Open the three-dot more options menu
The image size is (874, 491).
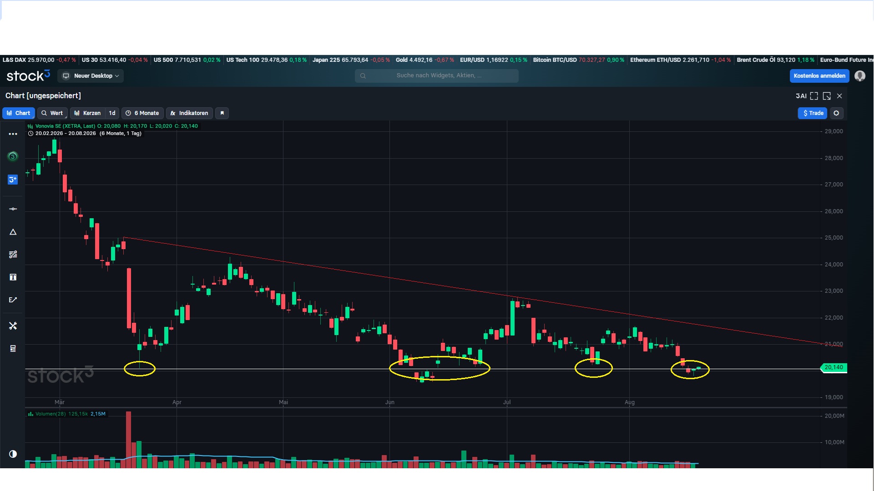13,134
